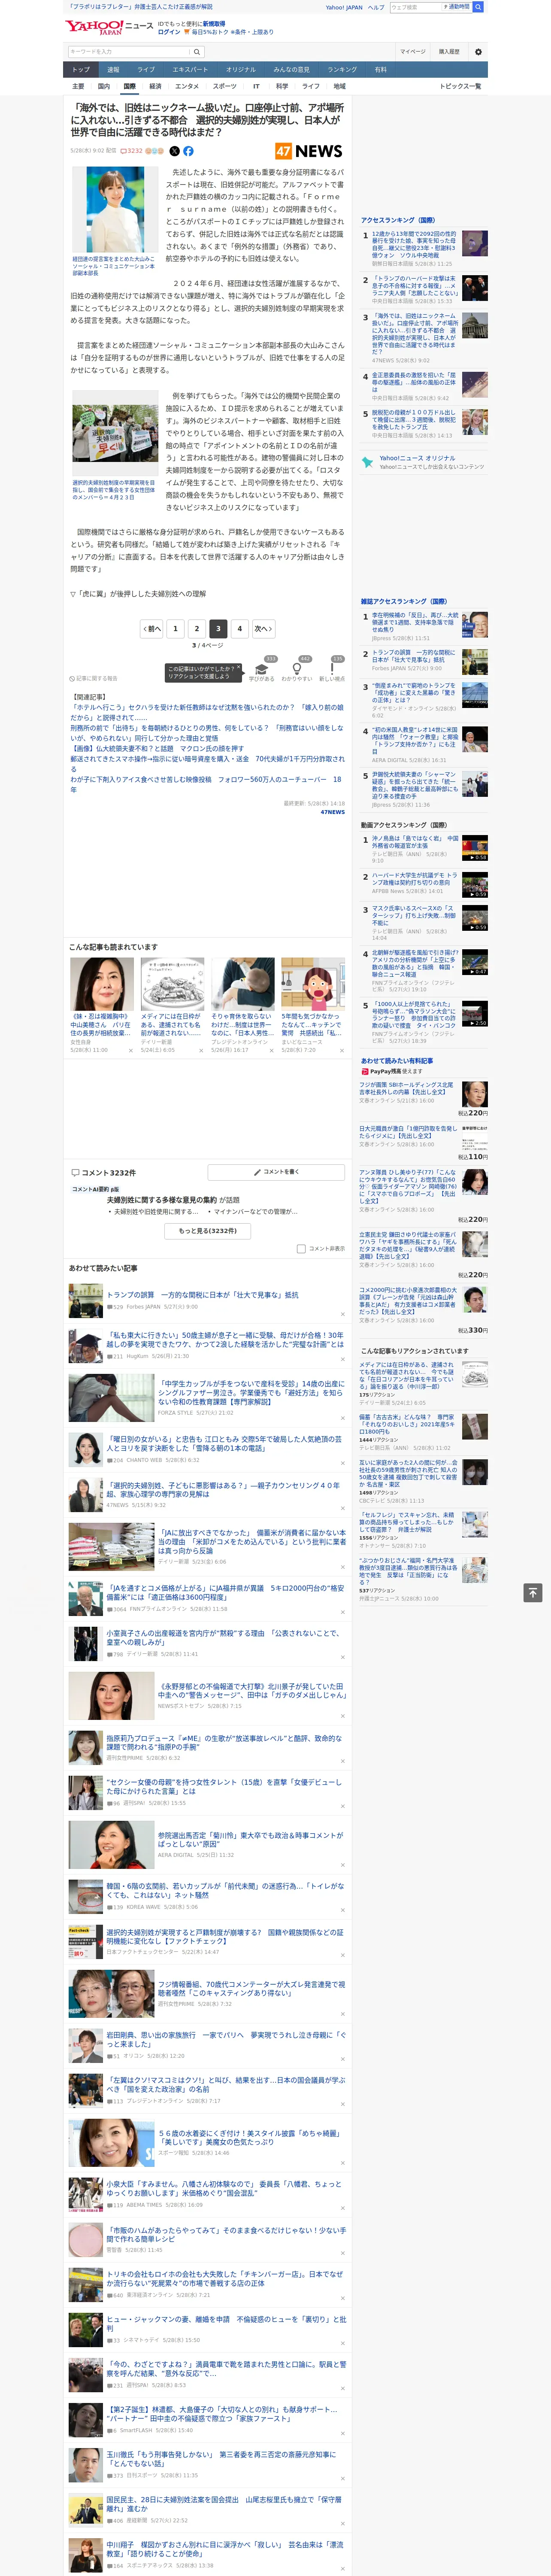Viewport: 551px width, 2576px height.
Task: Open the settings gear icon
Action: (x=478, y=52)
